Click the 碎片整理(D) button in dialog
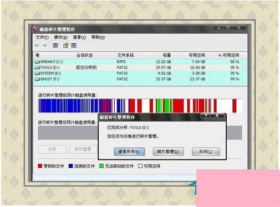Image resolution: width=280 pixels, height=207 pixels. (x=168, y=152)
